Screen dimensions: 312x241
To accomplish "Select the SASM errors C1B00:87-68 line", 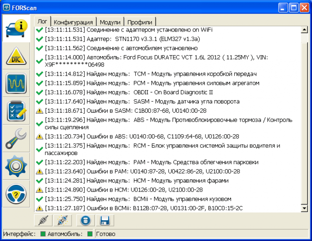I will (x=126, y=111).
